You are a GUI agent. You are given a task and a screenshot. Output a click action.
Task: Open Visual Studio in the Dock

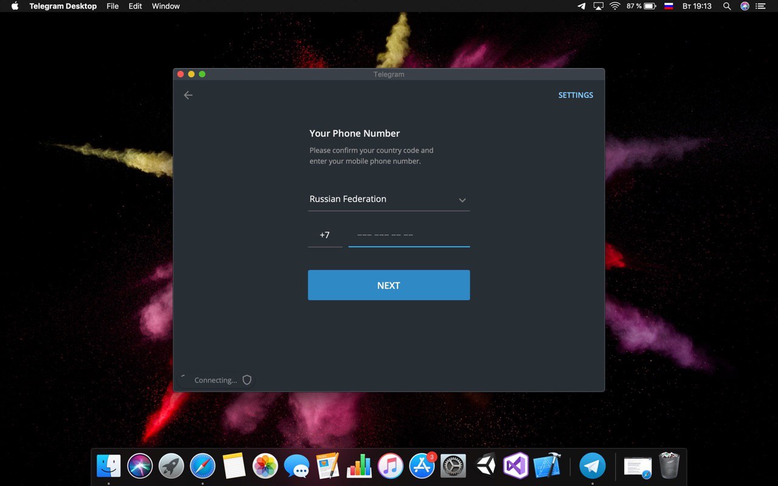point(516,466)
